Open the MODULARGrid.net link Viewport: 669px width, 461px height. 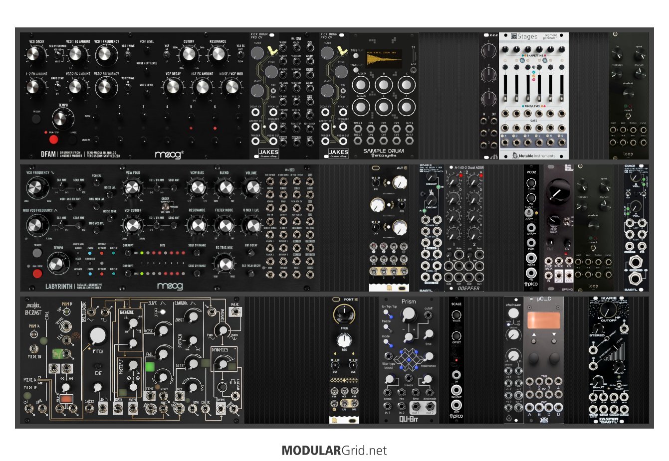(334, 451)
